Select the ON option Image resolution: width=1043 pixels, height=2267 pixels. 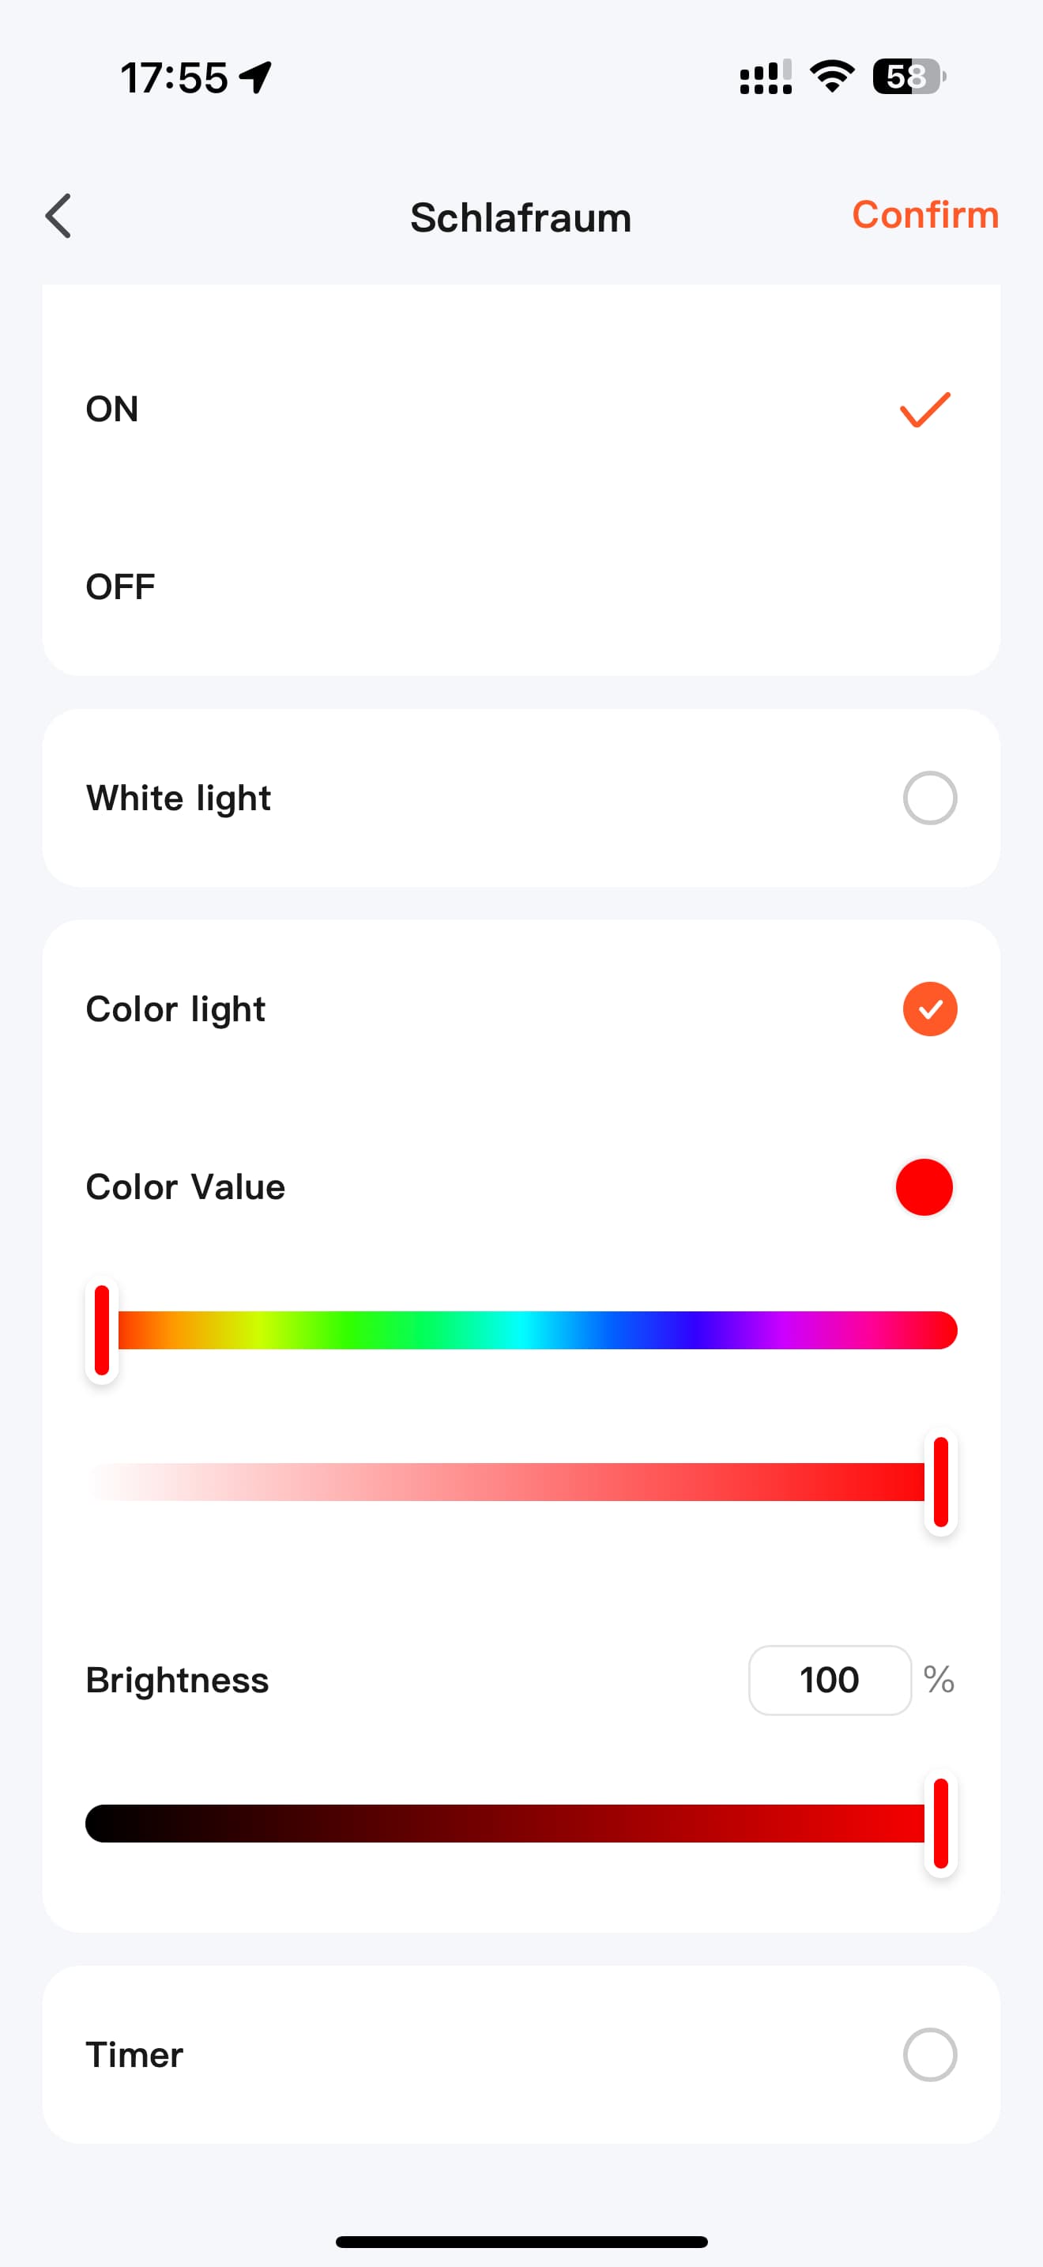[112, 409]
